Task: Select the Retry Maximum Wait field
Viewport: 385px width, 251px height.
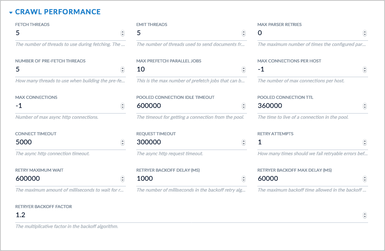Action: 65,178
